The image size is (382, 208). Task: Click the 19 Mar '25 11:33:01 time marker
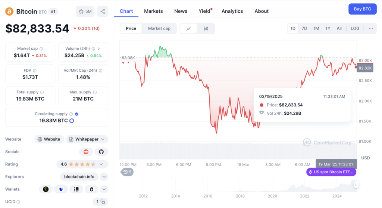coord(336,164)
